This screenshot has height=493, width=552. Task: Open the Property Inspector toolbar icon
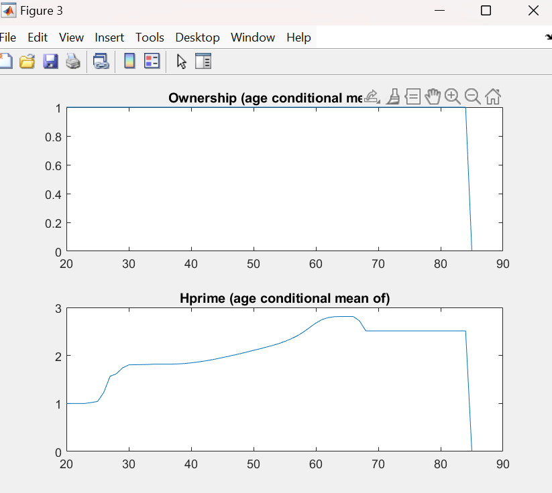pos(203,61)
